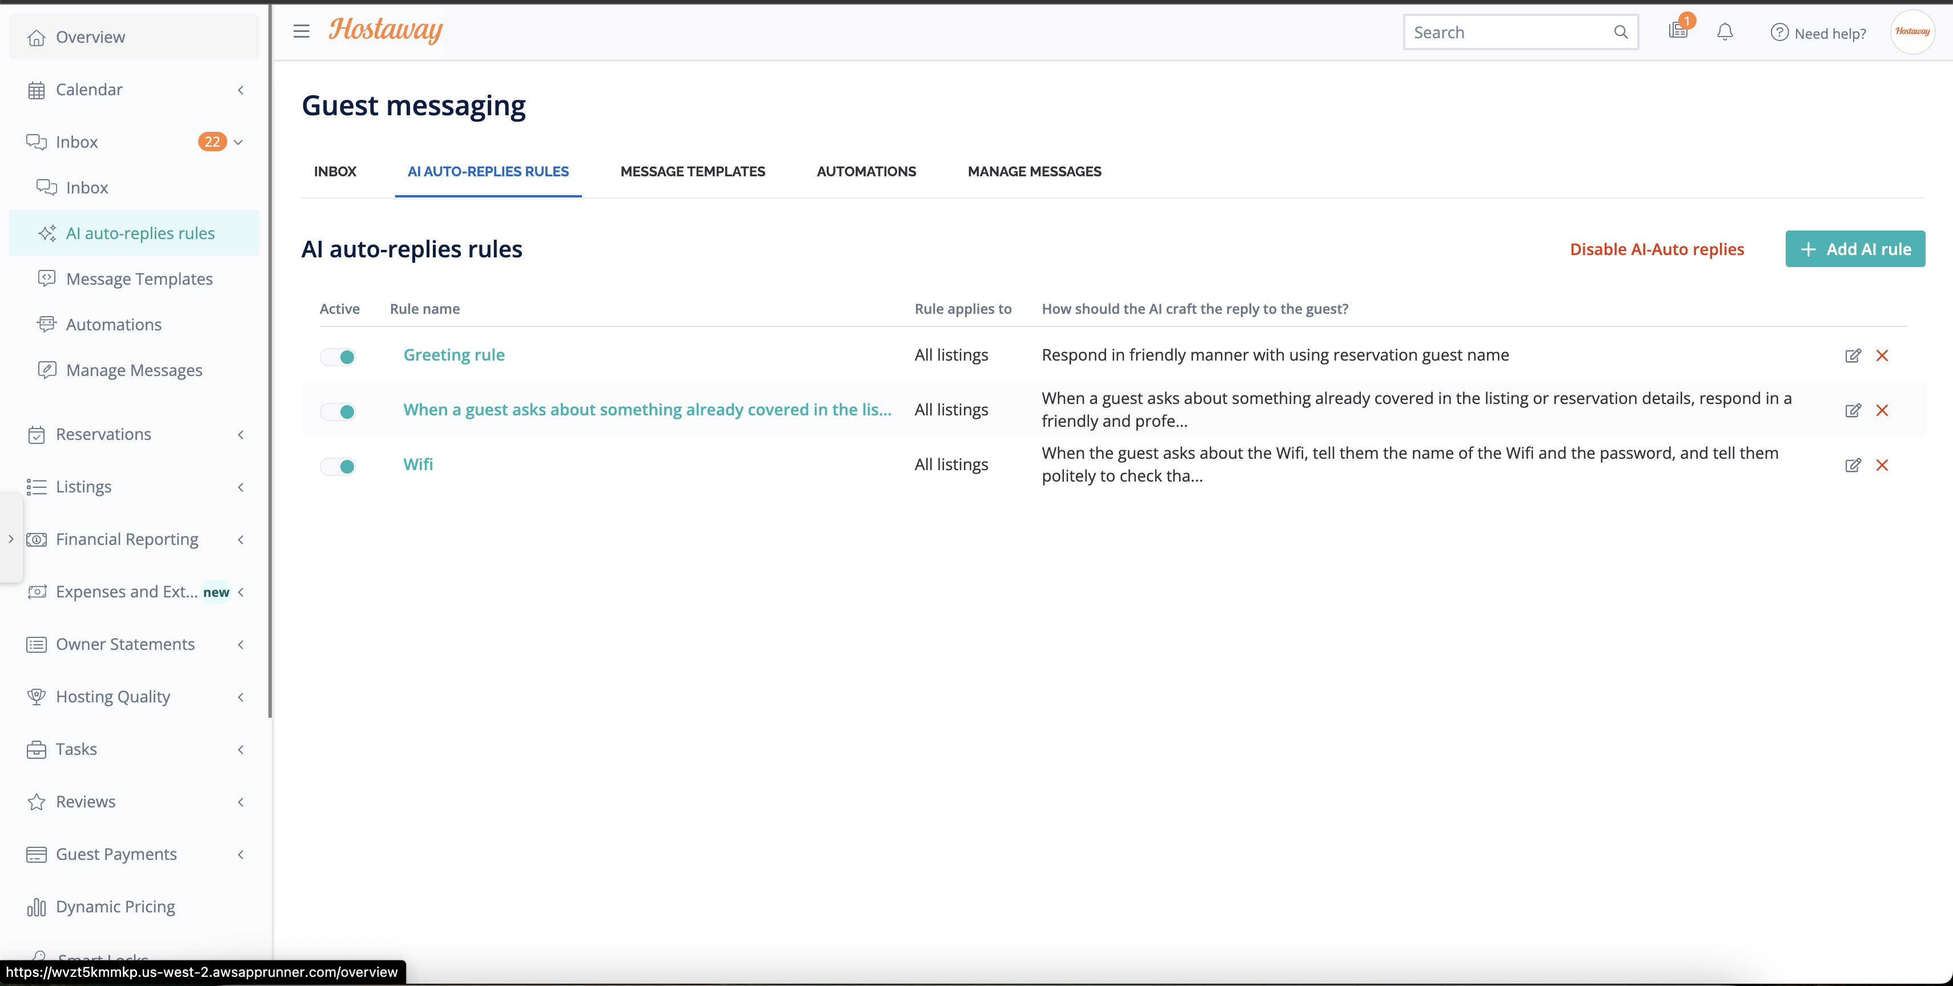Click the Dynamic Pricing sidebar label

(115, 907)
